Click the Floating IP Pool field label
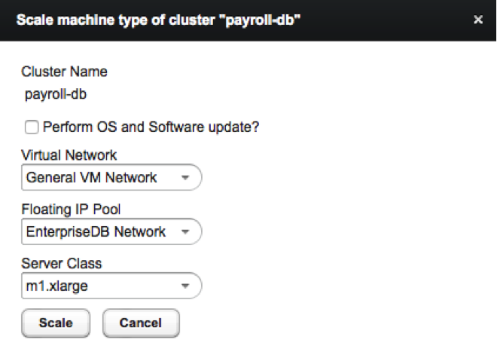The width and height of the screenshot is (497, 361). [x=71, y=210]
